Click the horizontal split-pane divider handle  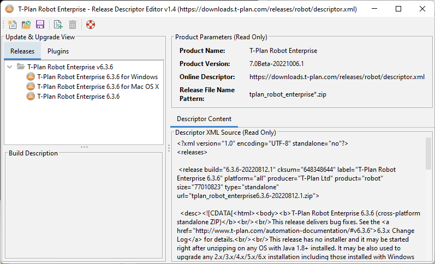(x=84, y=147)
